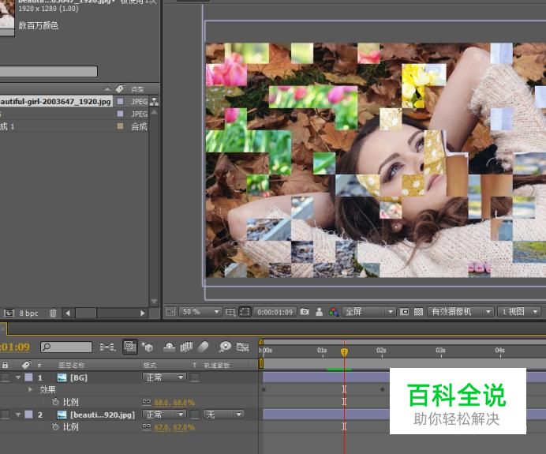Toggle the transparency grid in viewer
The width and height of the screenshot is (546, 454).
point(418,312)
